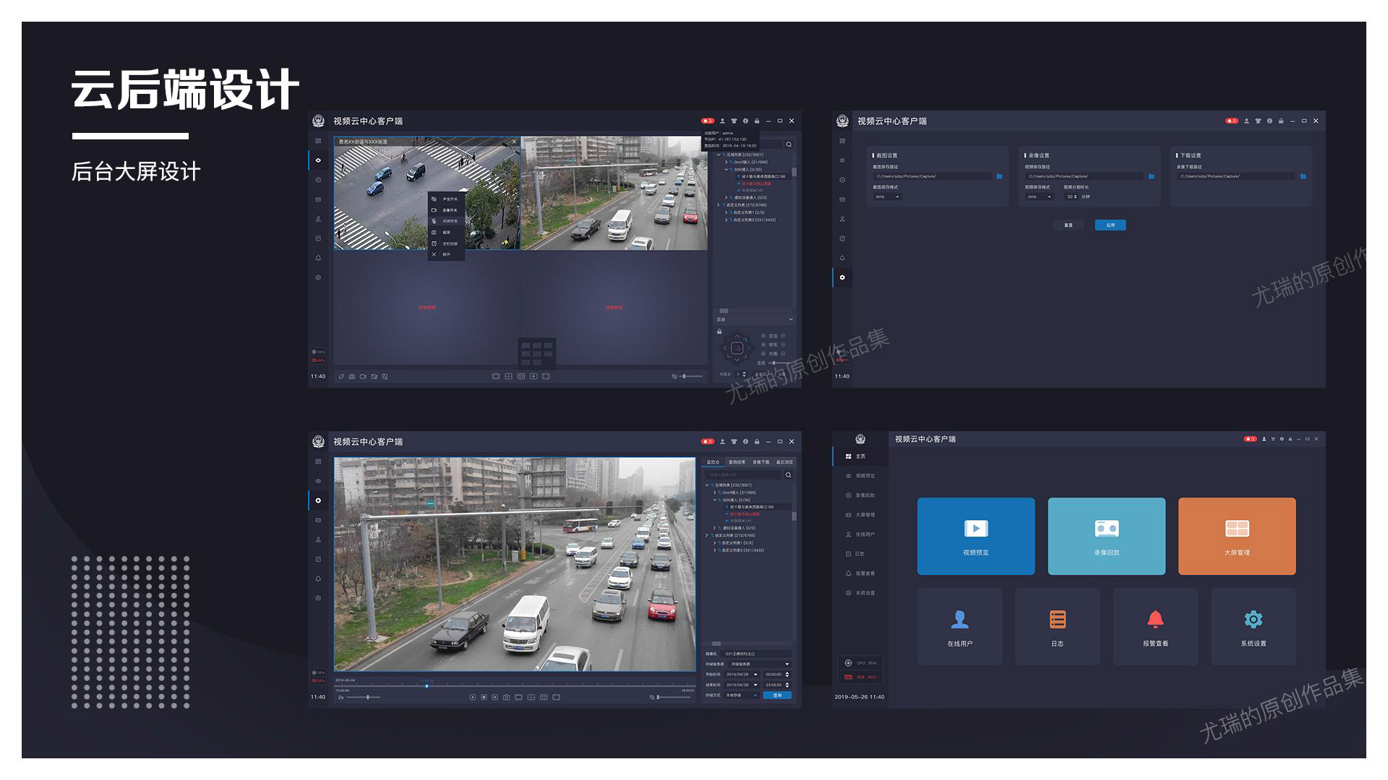Close the intersection video tile in live preview
1388x780 pixels.
pyautogui.click(x=515, y=142)
